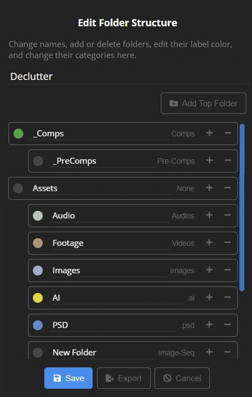Change yellow label color of AI folder
This screenshot has height=397, width=252.
coord(38,298)
